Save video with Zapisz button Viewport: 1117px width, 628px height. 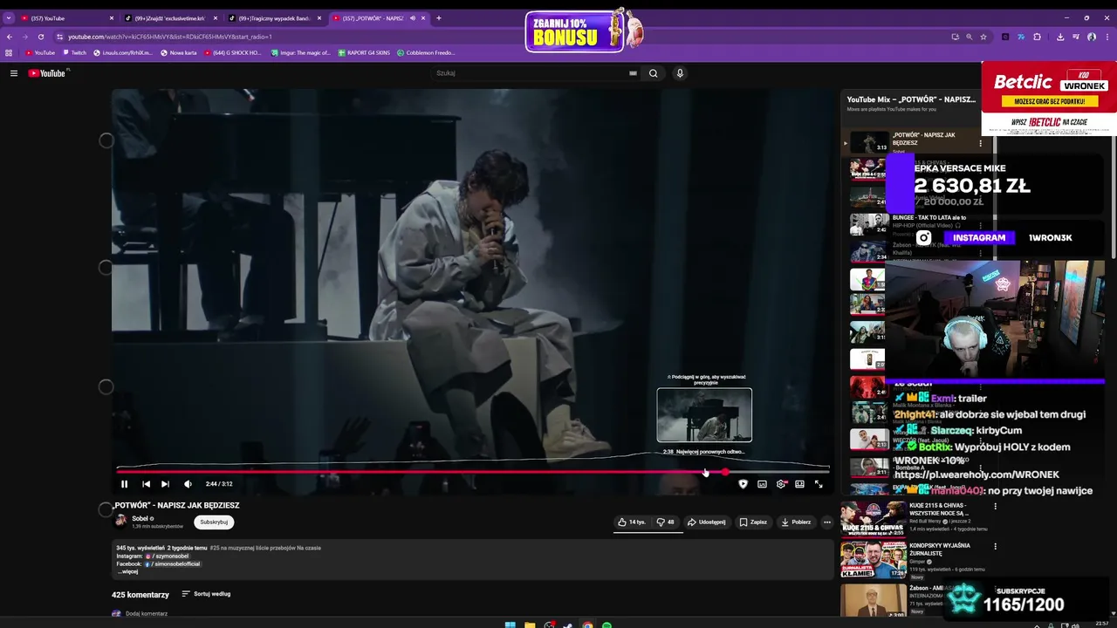click(753, 522)
